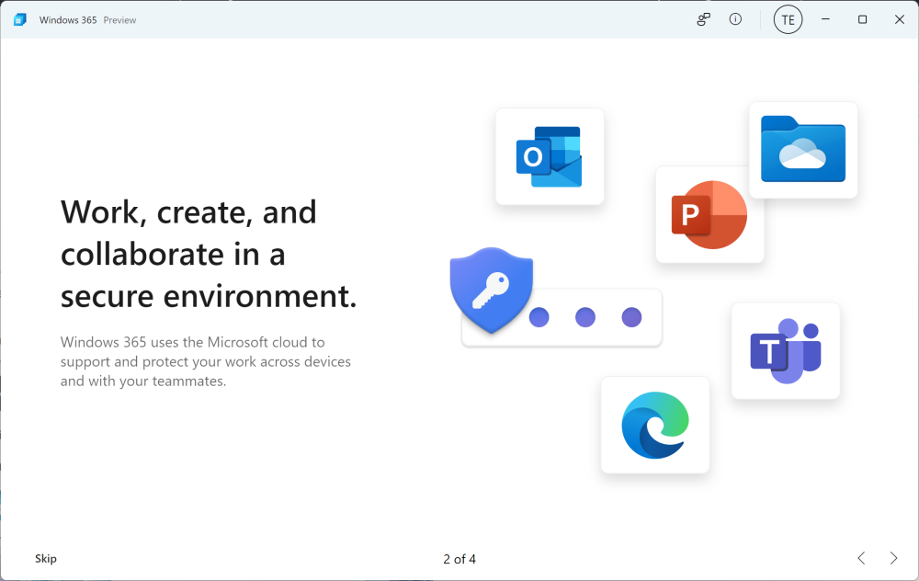Maximize the Windows 365 window
The height and width of the screenshot is (581, 919).
(862, 19)
